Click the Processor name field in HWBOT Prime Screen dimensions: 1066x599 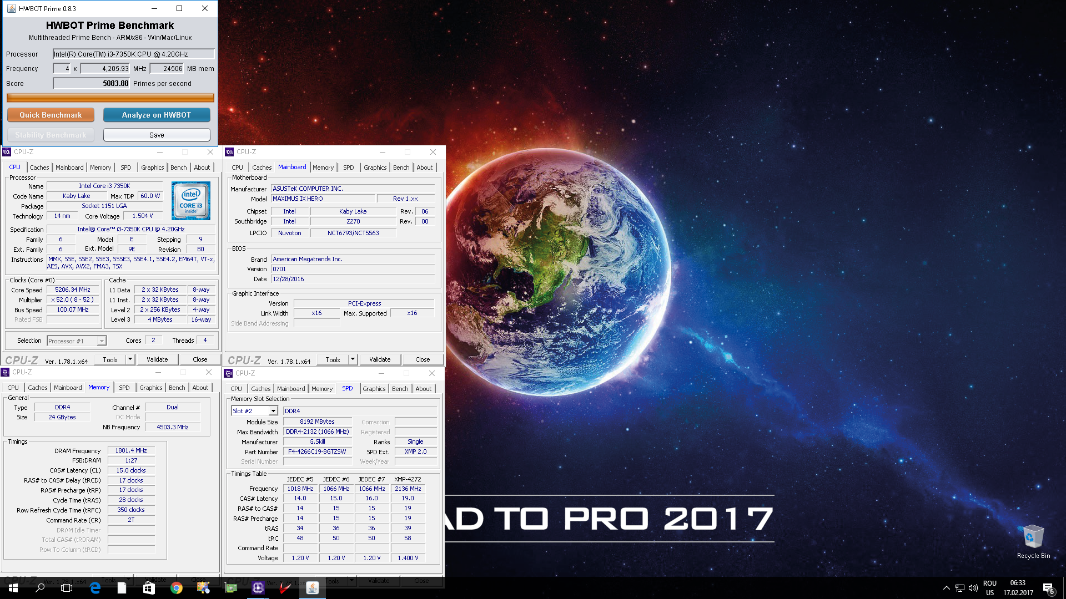pyautogui.click(x=133, y=54)
